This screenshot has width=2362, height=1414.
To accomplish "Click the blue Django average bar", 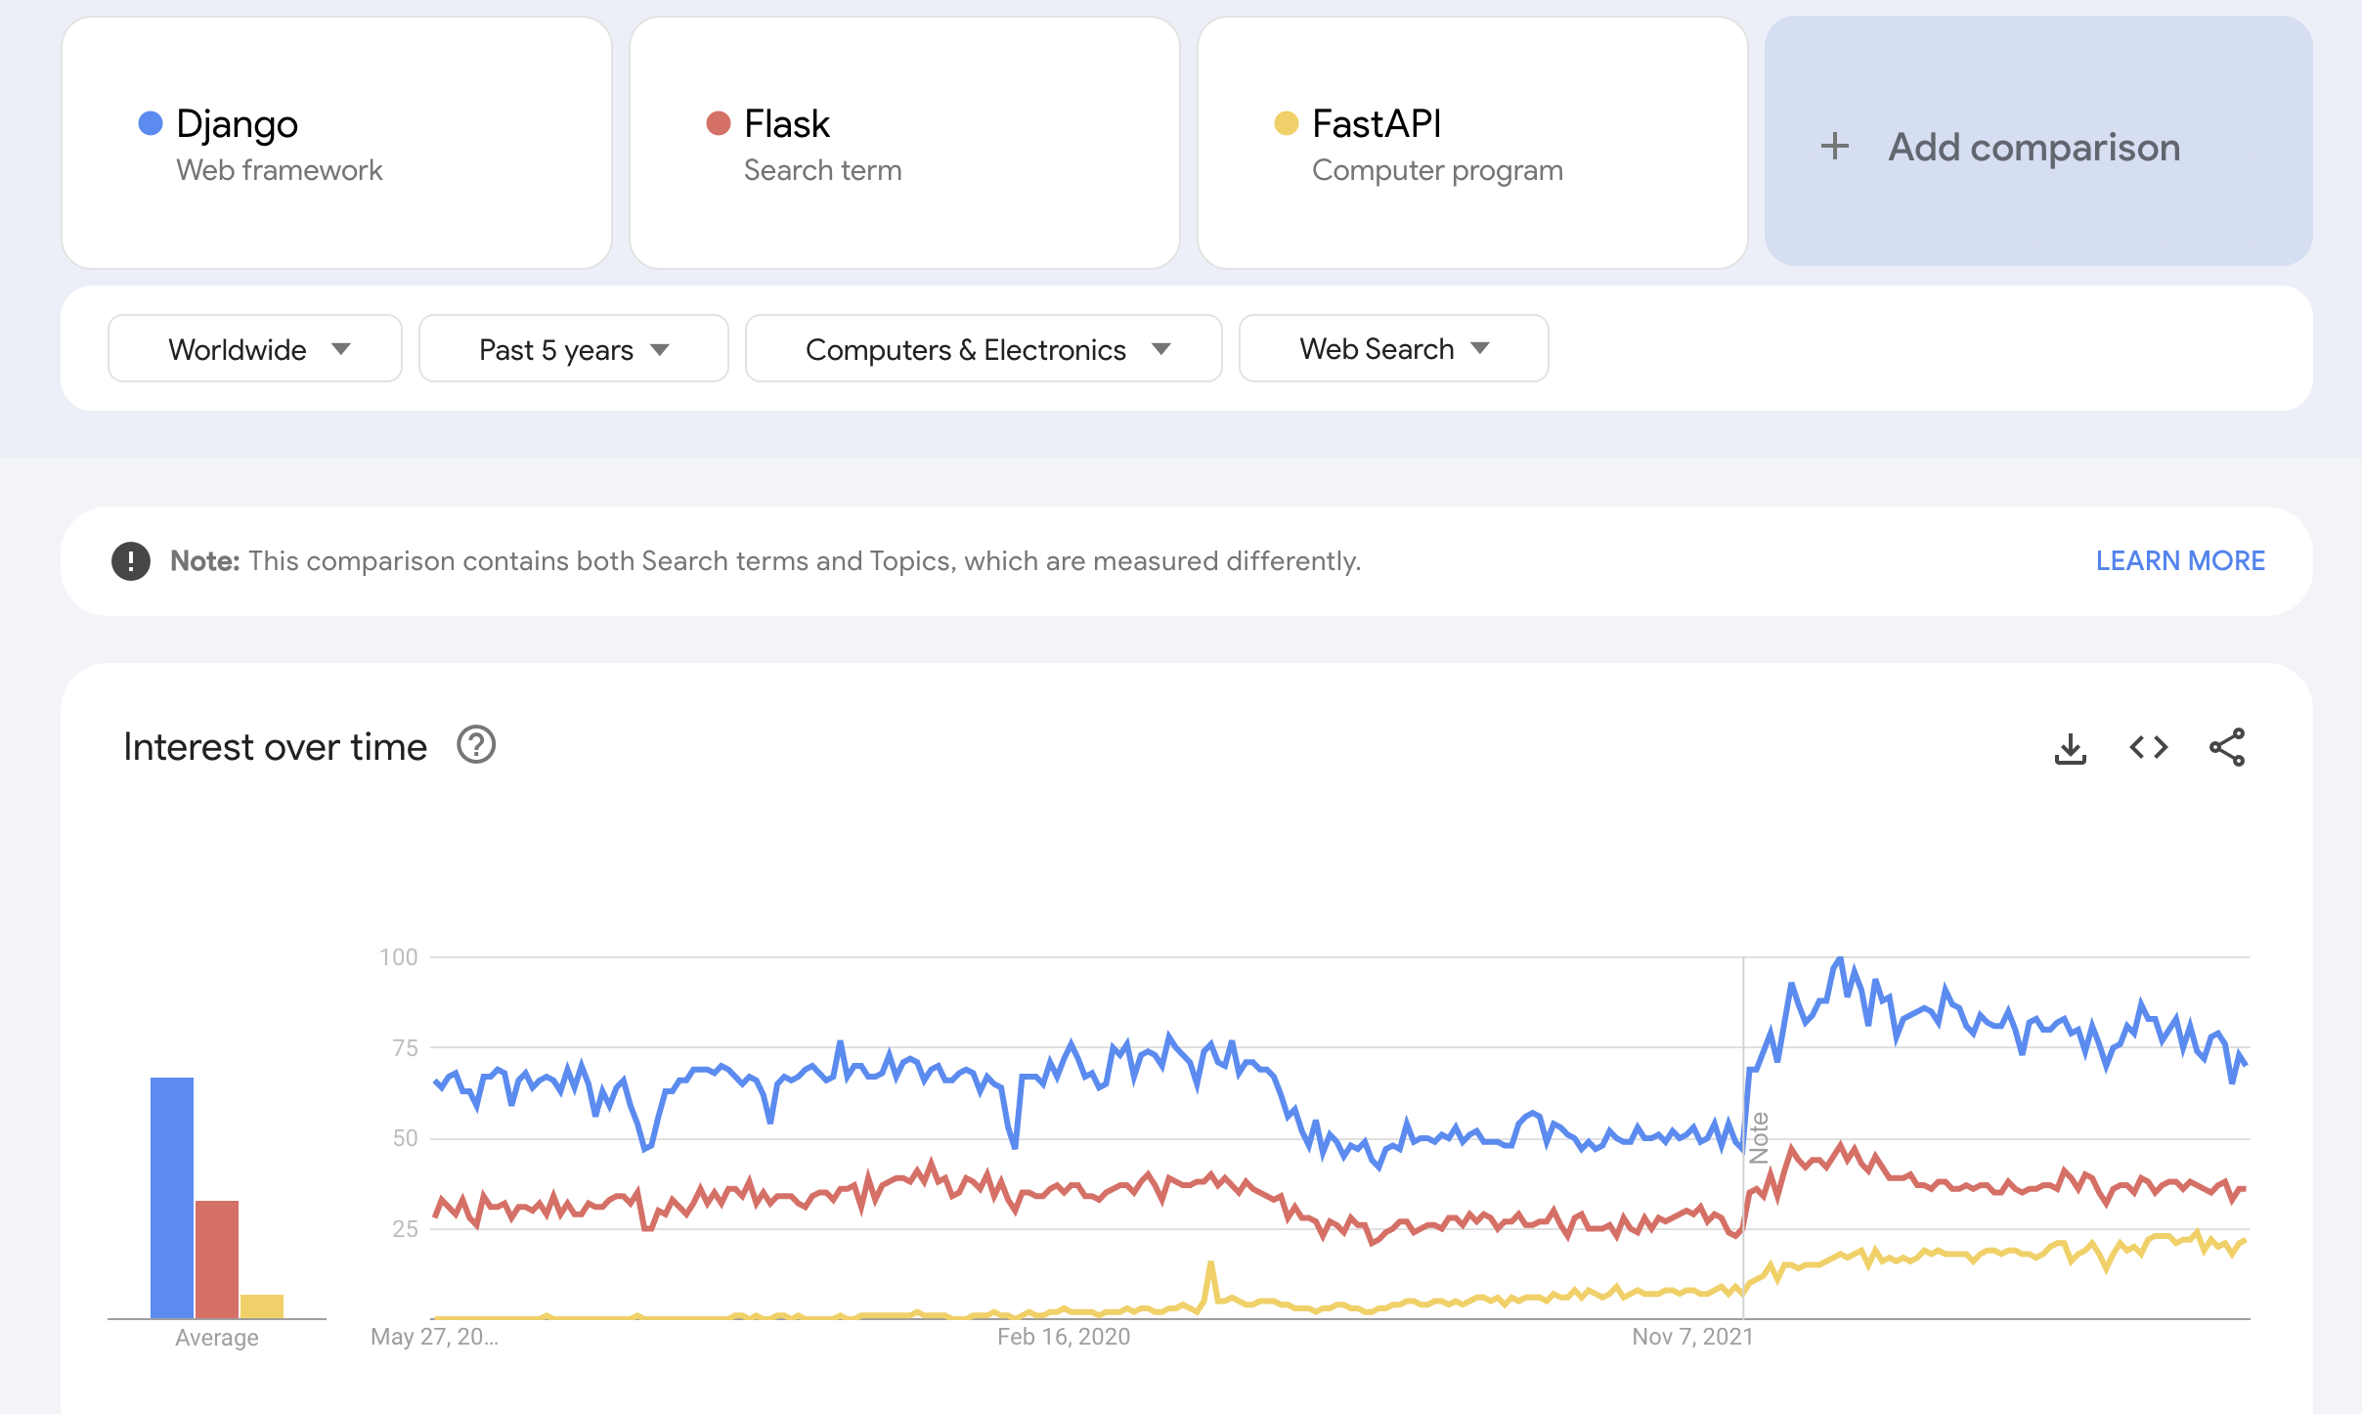I will coord(172,1197).
